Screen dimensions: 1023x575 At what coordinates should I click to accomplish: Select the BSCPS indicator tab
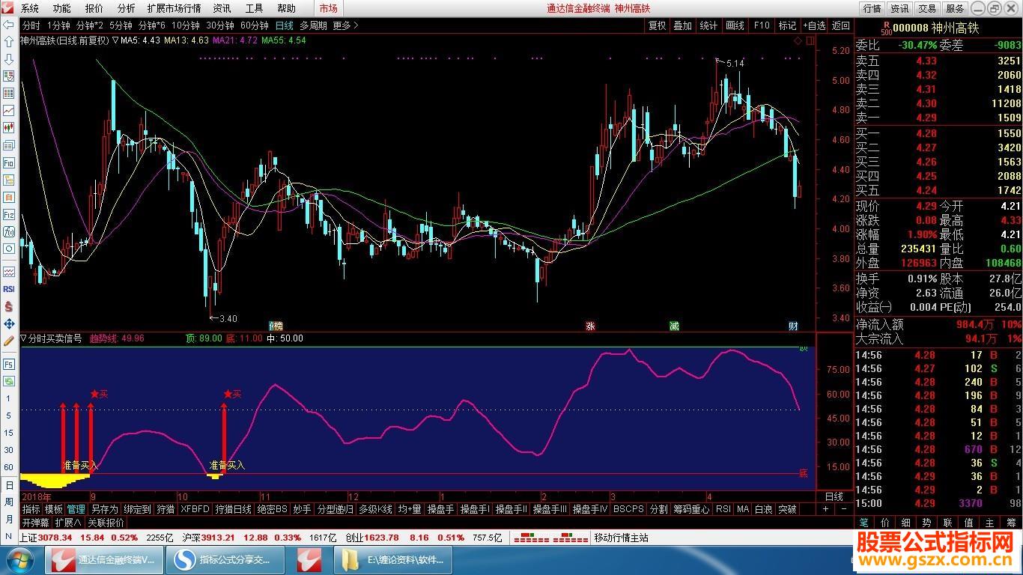pos(628,509)
